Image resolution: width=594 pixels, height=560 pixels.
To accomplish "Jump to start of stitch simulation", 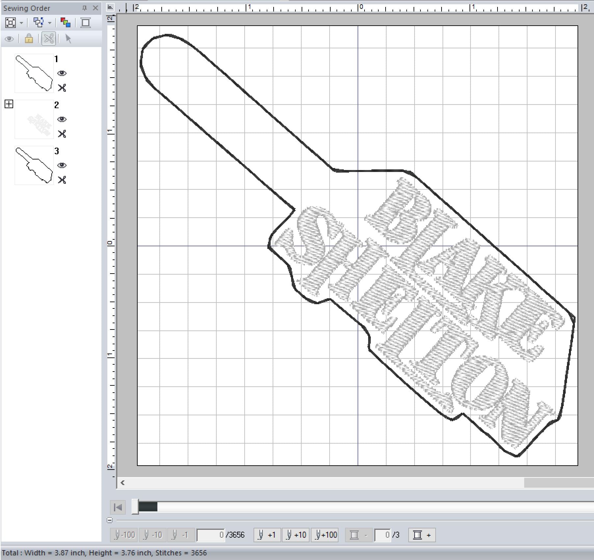I will (118, 507).
